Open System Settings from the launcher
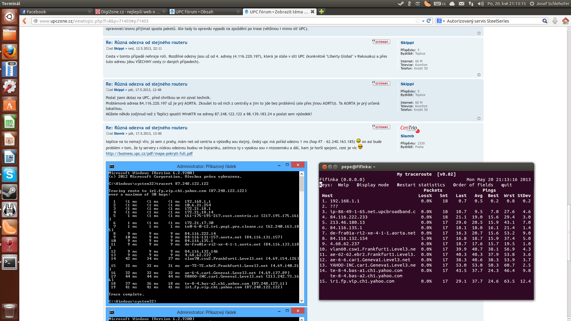This screenshot has height=321, width=571. pos(10,87)
